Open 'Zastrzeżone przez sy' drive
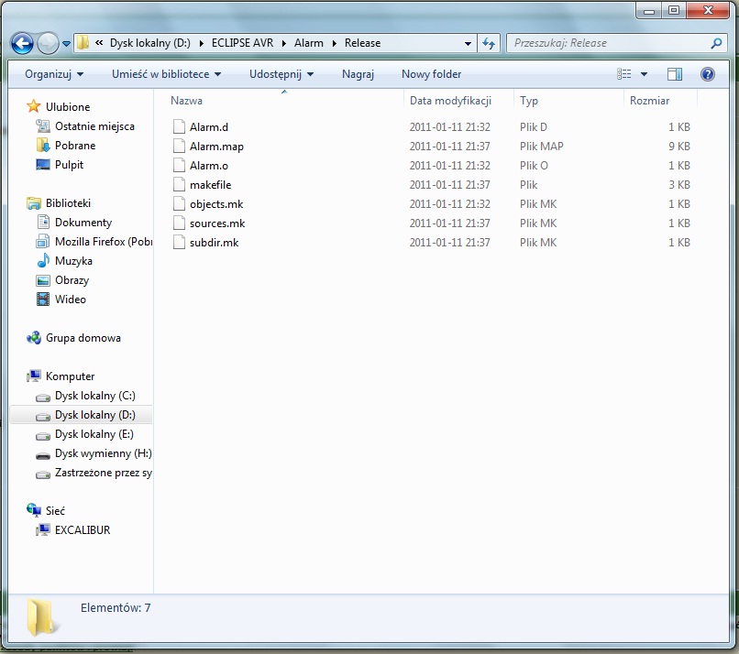 click(x=104, y=474)
